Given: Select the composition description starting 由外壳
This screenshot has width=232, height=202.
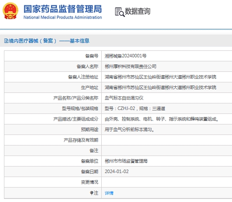Looking at the screenshot, I should tap(161, 119).
